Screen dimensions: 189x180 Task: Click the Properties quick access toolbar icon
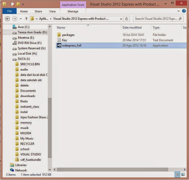coord(13,4)
